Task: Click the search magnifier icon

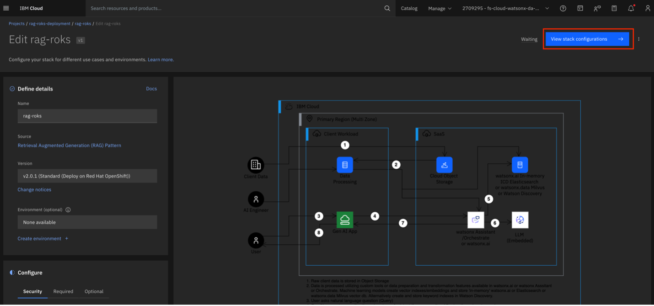Action: 387,8
